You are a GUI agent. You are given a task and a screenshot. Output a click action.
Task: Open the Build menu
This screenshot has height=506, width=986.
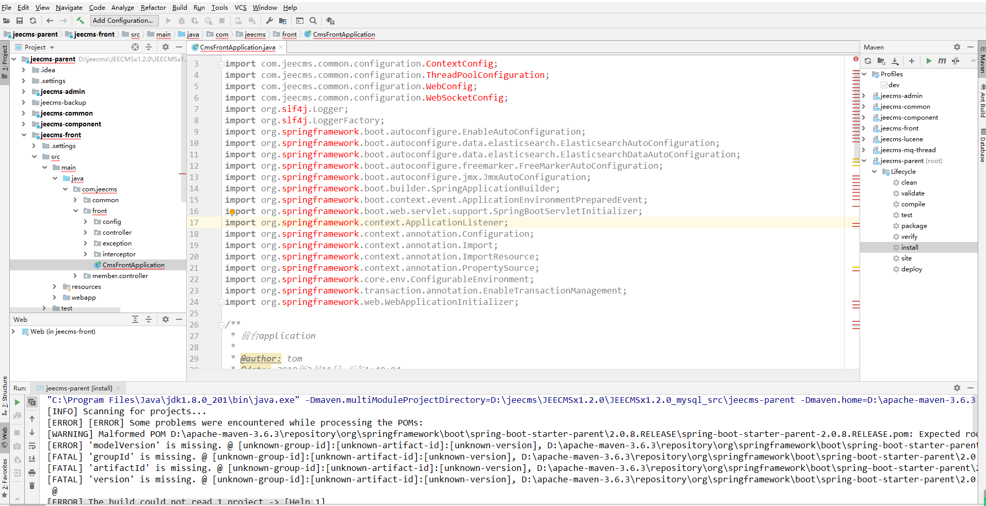pos(180,7)
